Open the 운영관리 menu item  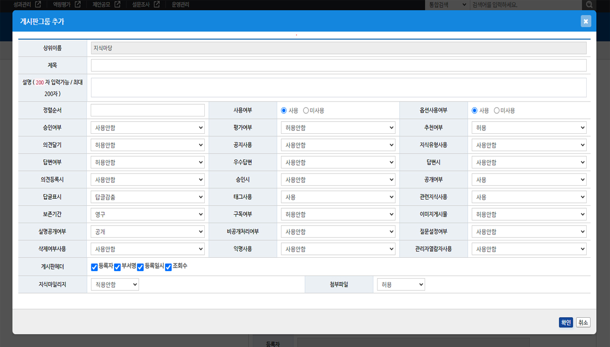click(181, 4)
